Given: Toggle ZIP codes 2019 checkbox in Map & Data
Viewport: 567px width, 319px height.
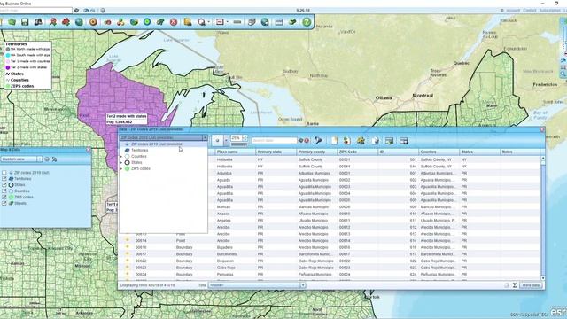Looking at the screenshot, I should point(4,173).
